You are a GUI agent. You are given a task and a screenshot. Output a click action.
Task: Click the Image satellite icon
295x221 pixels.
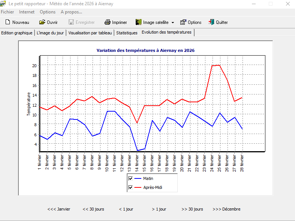click(138, 22)
